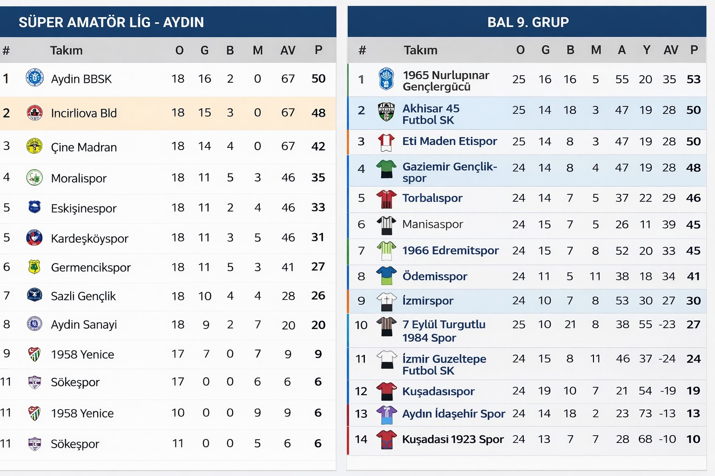Click the Çine Madran yellow club logo
Image resolution: width=715 pixels, height=476 pixels.
tap(34, 146)
